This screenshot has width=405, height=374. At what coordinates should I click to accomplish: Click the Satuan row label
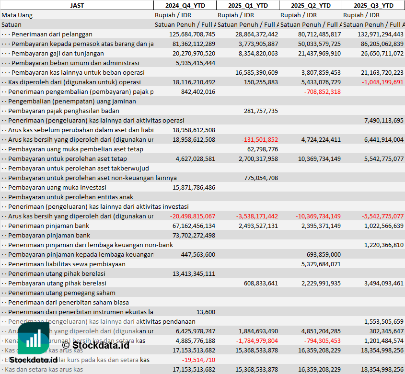(12, 24)
